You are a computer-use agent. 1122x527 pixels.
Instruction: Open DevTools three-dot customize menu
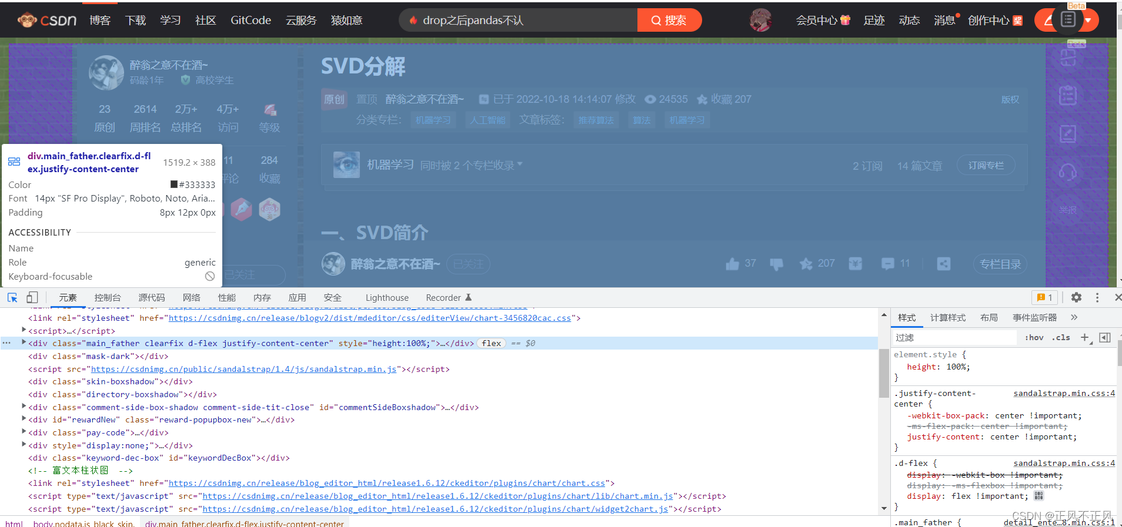click(1097, 297)
